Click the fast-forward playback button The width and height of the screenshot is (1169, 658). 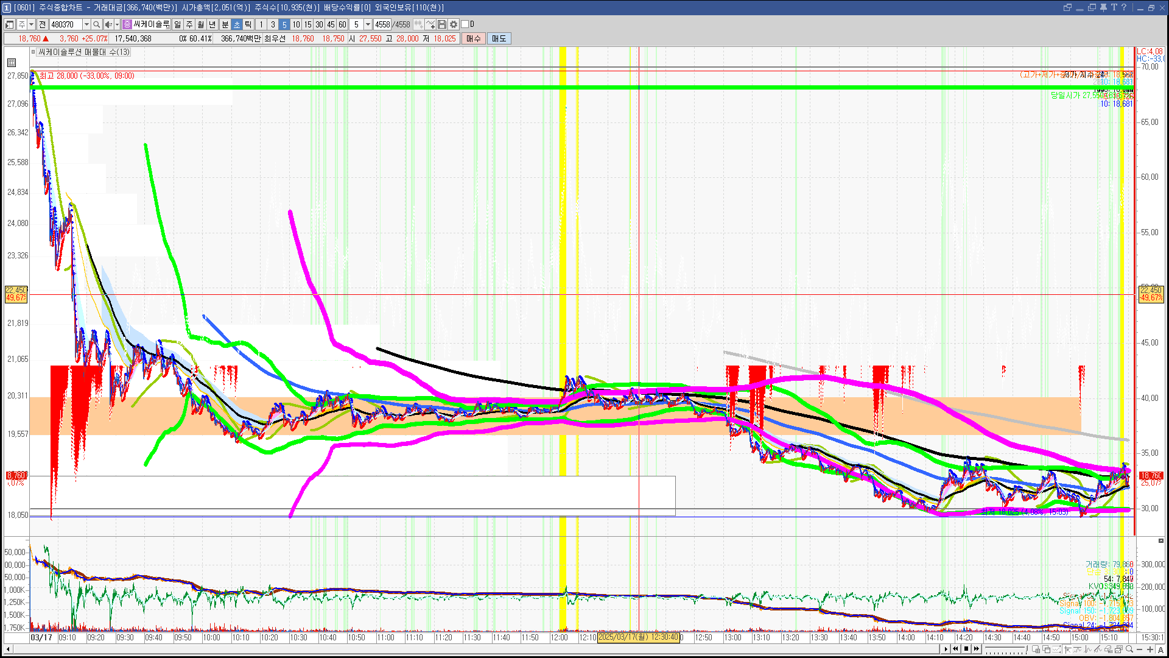977,649
